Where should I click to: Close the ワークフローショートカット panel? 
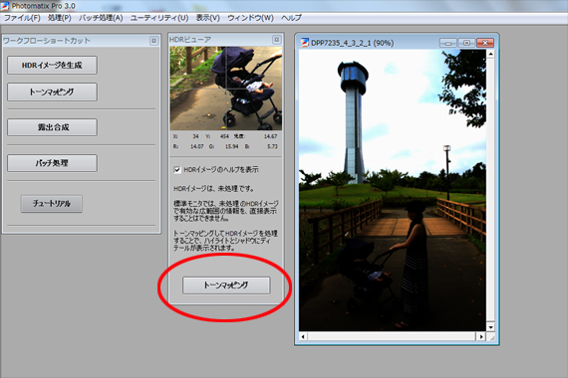pos(153,41)
